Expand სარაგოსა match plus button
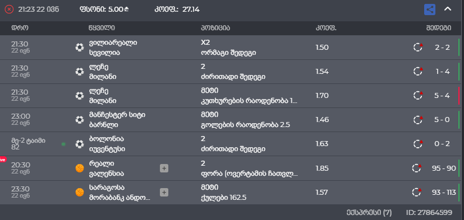Viewport: 464px width, 220px height. click(164, 193)
